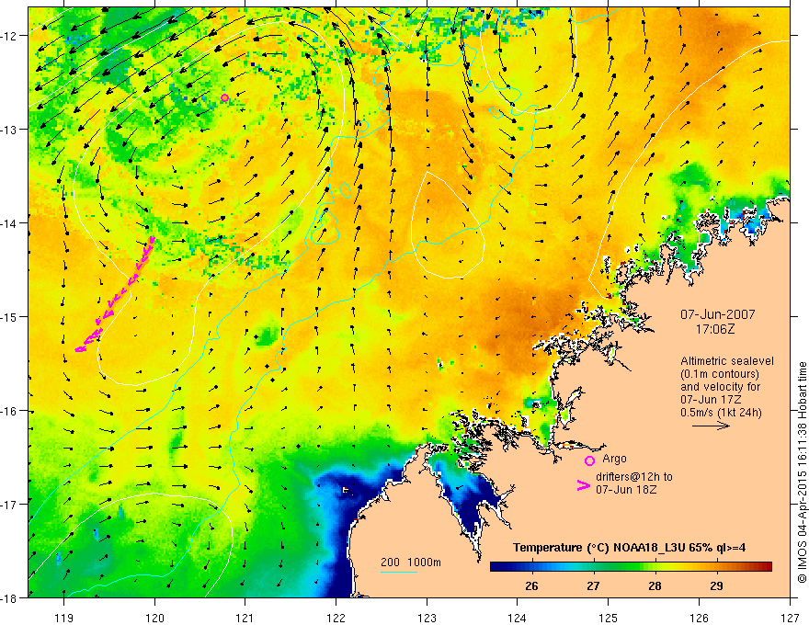Click the 0.5m/s velocity scale arrow

click(x=711, y=426)
